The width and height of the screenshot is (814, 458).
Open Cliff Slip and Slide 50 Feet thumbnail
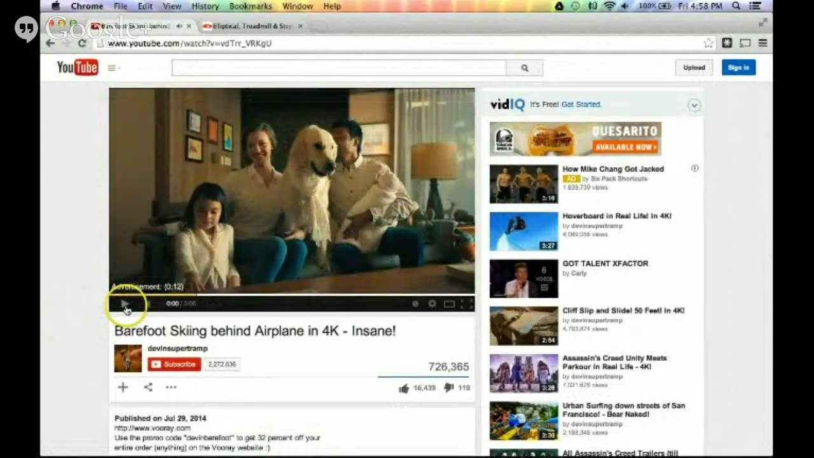click(523, 326)
